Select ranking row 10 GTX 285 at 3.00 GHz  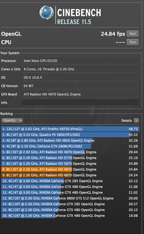click(x=70, y=181)
